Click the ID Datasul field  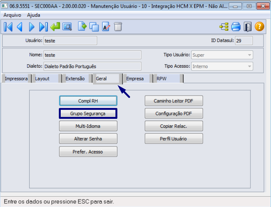point(244,41)
